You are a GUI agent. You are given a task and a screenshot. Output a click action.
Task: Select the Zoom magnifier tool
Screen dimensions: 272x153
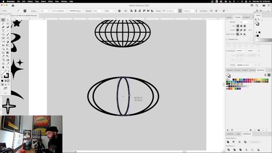coord(8,67)
